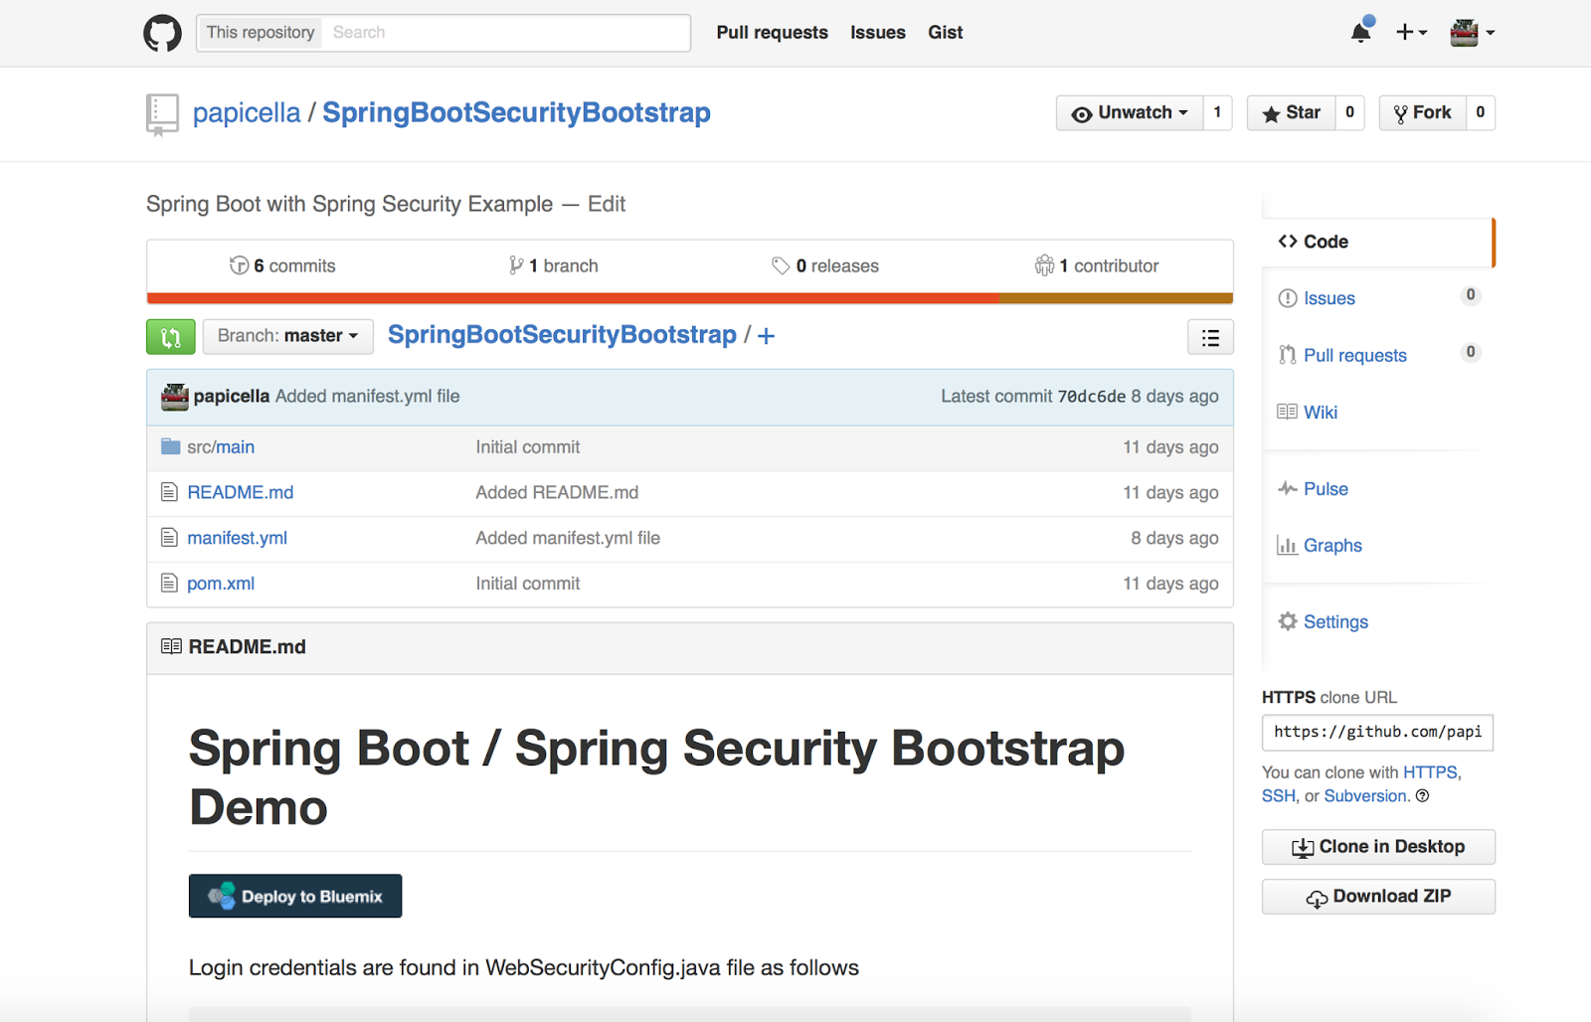Open the plus create-new menu

coord(1411,32)
